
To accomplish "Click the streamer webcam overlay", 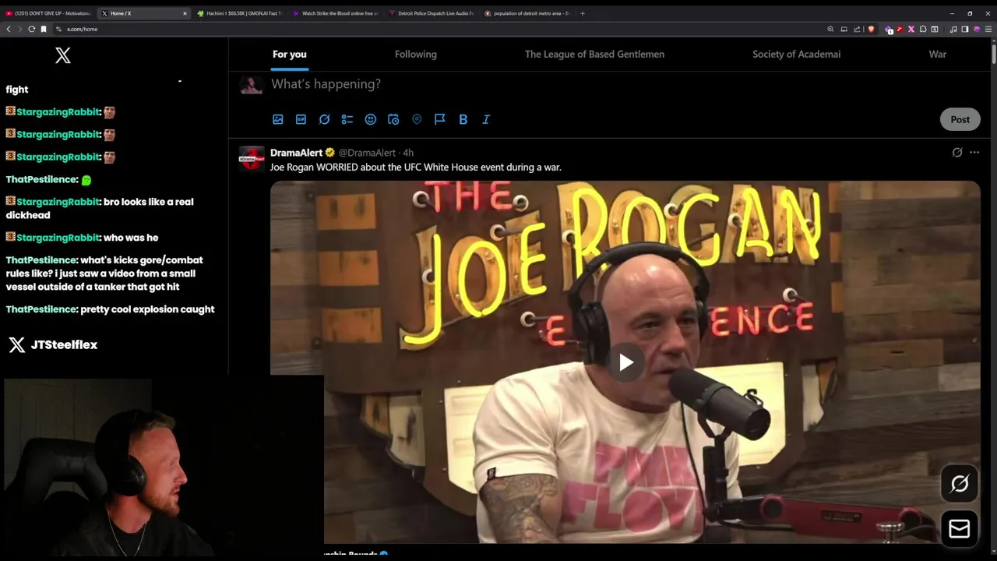I will (x=162, y=467).
